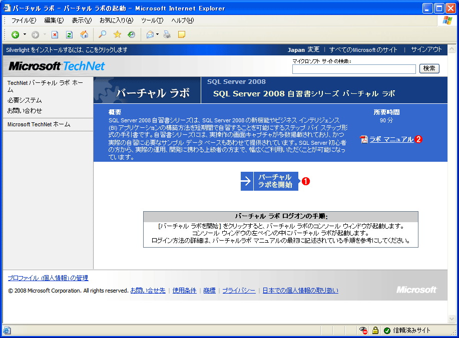Click the 信頼済みサイト status bar zone text
This screenshot has width=459, height=338.
[411, 331]
